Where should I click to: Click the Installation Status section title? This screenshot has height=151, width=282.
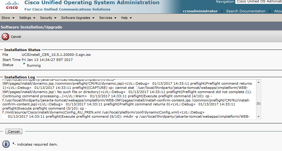pyautogui.click(x=22, y=50)
